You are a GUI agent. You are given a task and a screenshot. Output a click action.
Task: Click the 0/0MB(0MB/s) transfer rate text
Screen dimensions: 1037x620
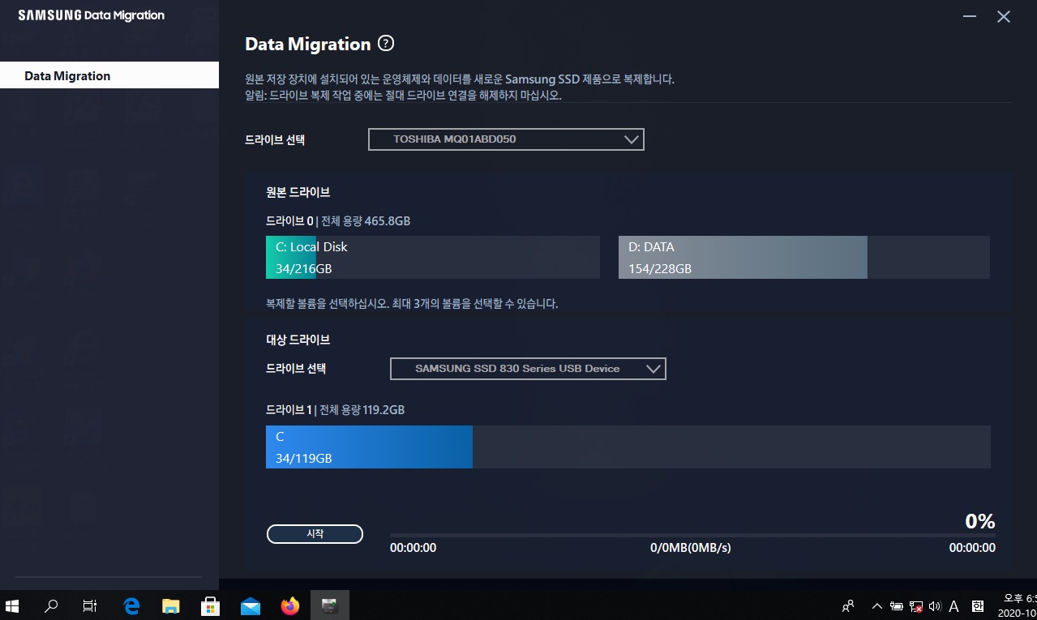pyautogui.click(x=691, y=548)
